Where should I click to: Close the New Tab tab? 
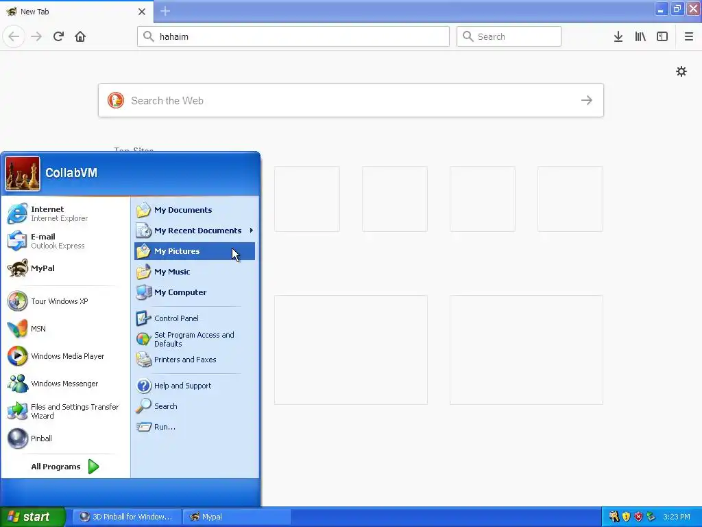point(142,12)
